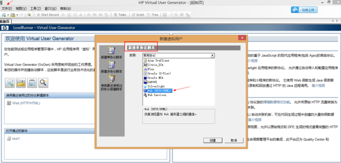The height and width of the screenshot is (163, 341).
Task: Open the 窗口(W) menu
Action: point(51,9)
